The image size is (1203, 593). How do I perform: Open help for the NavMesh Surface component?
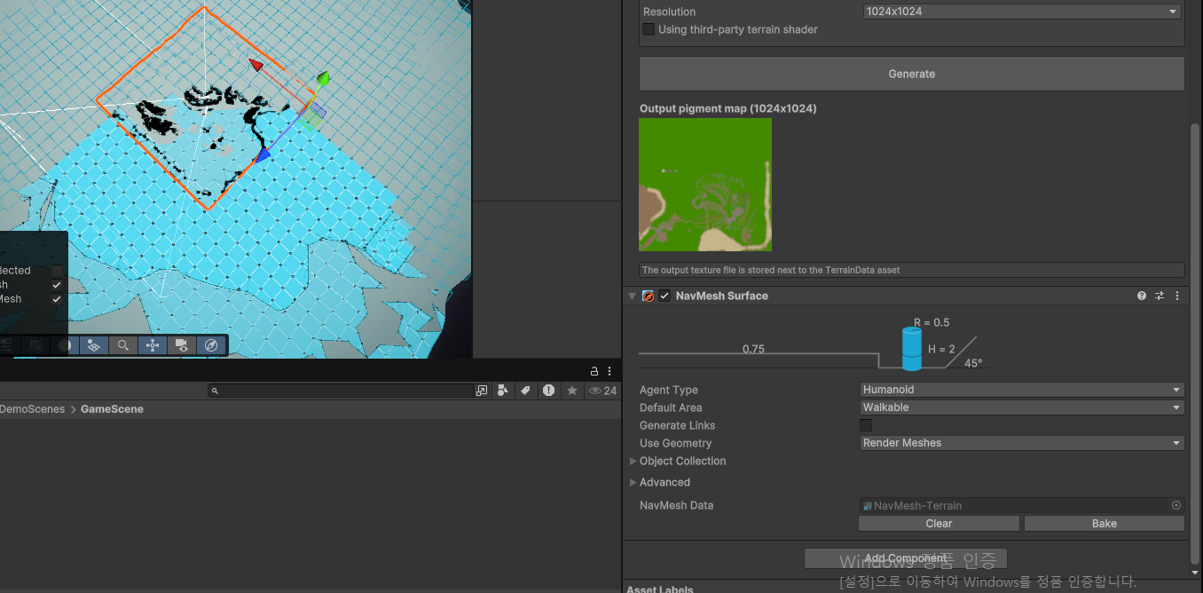tap(1141, 296)
